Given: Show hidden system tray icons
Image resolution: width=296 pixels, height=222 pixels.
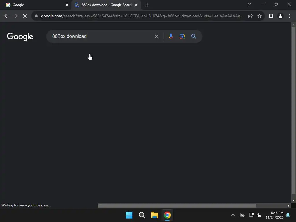Looking at the screenshot, I should tap(233, 215).
